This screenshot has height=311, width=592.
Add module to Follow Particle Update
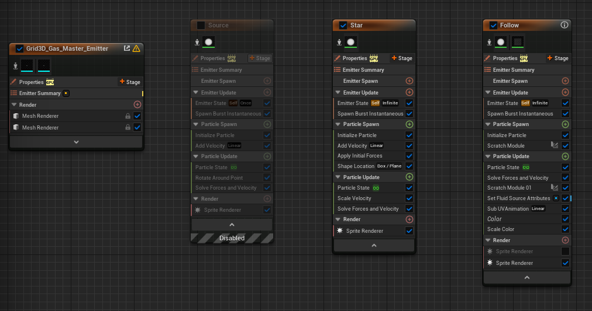(x=565, y=156)
